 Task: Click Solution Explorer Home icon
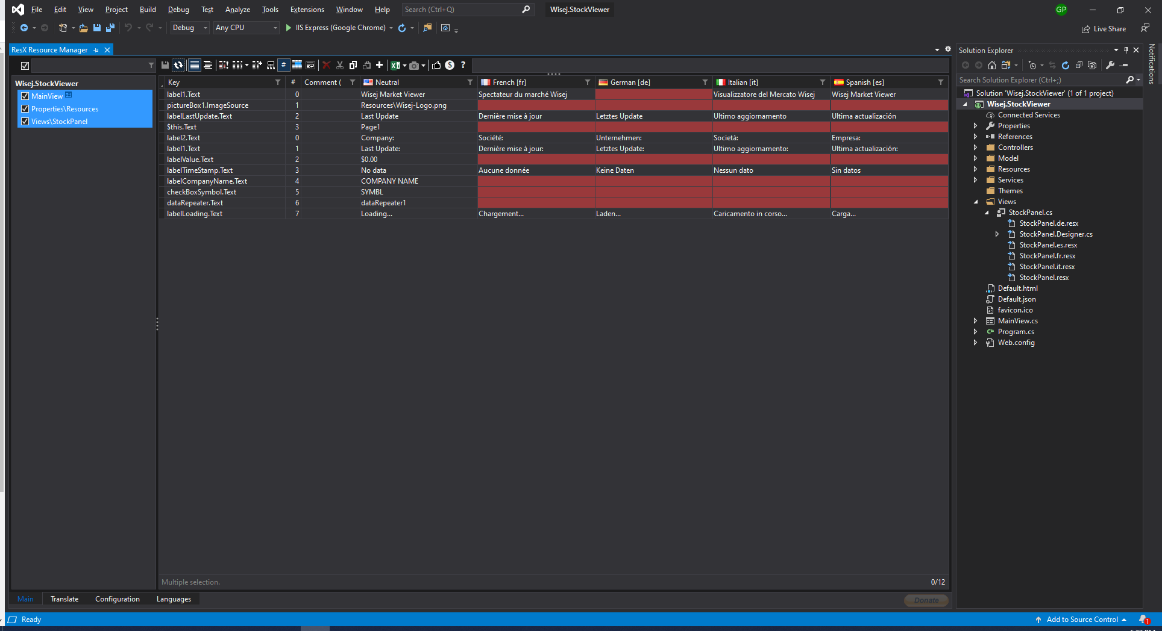pos(992,65)
